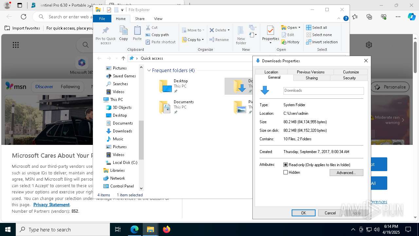This screenshot has height=236, width=419.
Task: Open Privacy Statement link in Edge
Action: tap(51, 205)
